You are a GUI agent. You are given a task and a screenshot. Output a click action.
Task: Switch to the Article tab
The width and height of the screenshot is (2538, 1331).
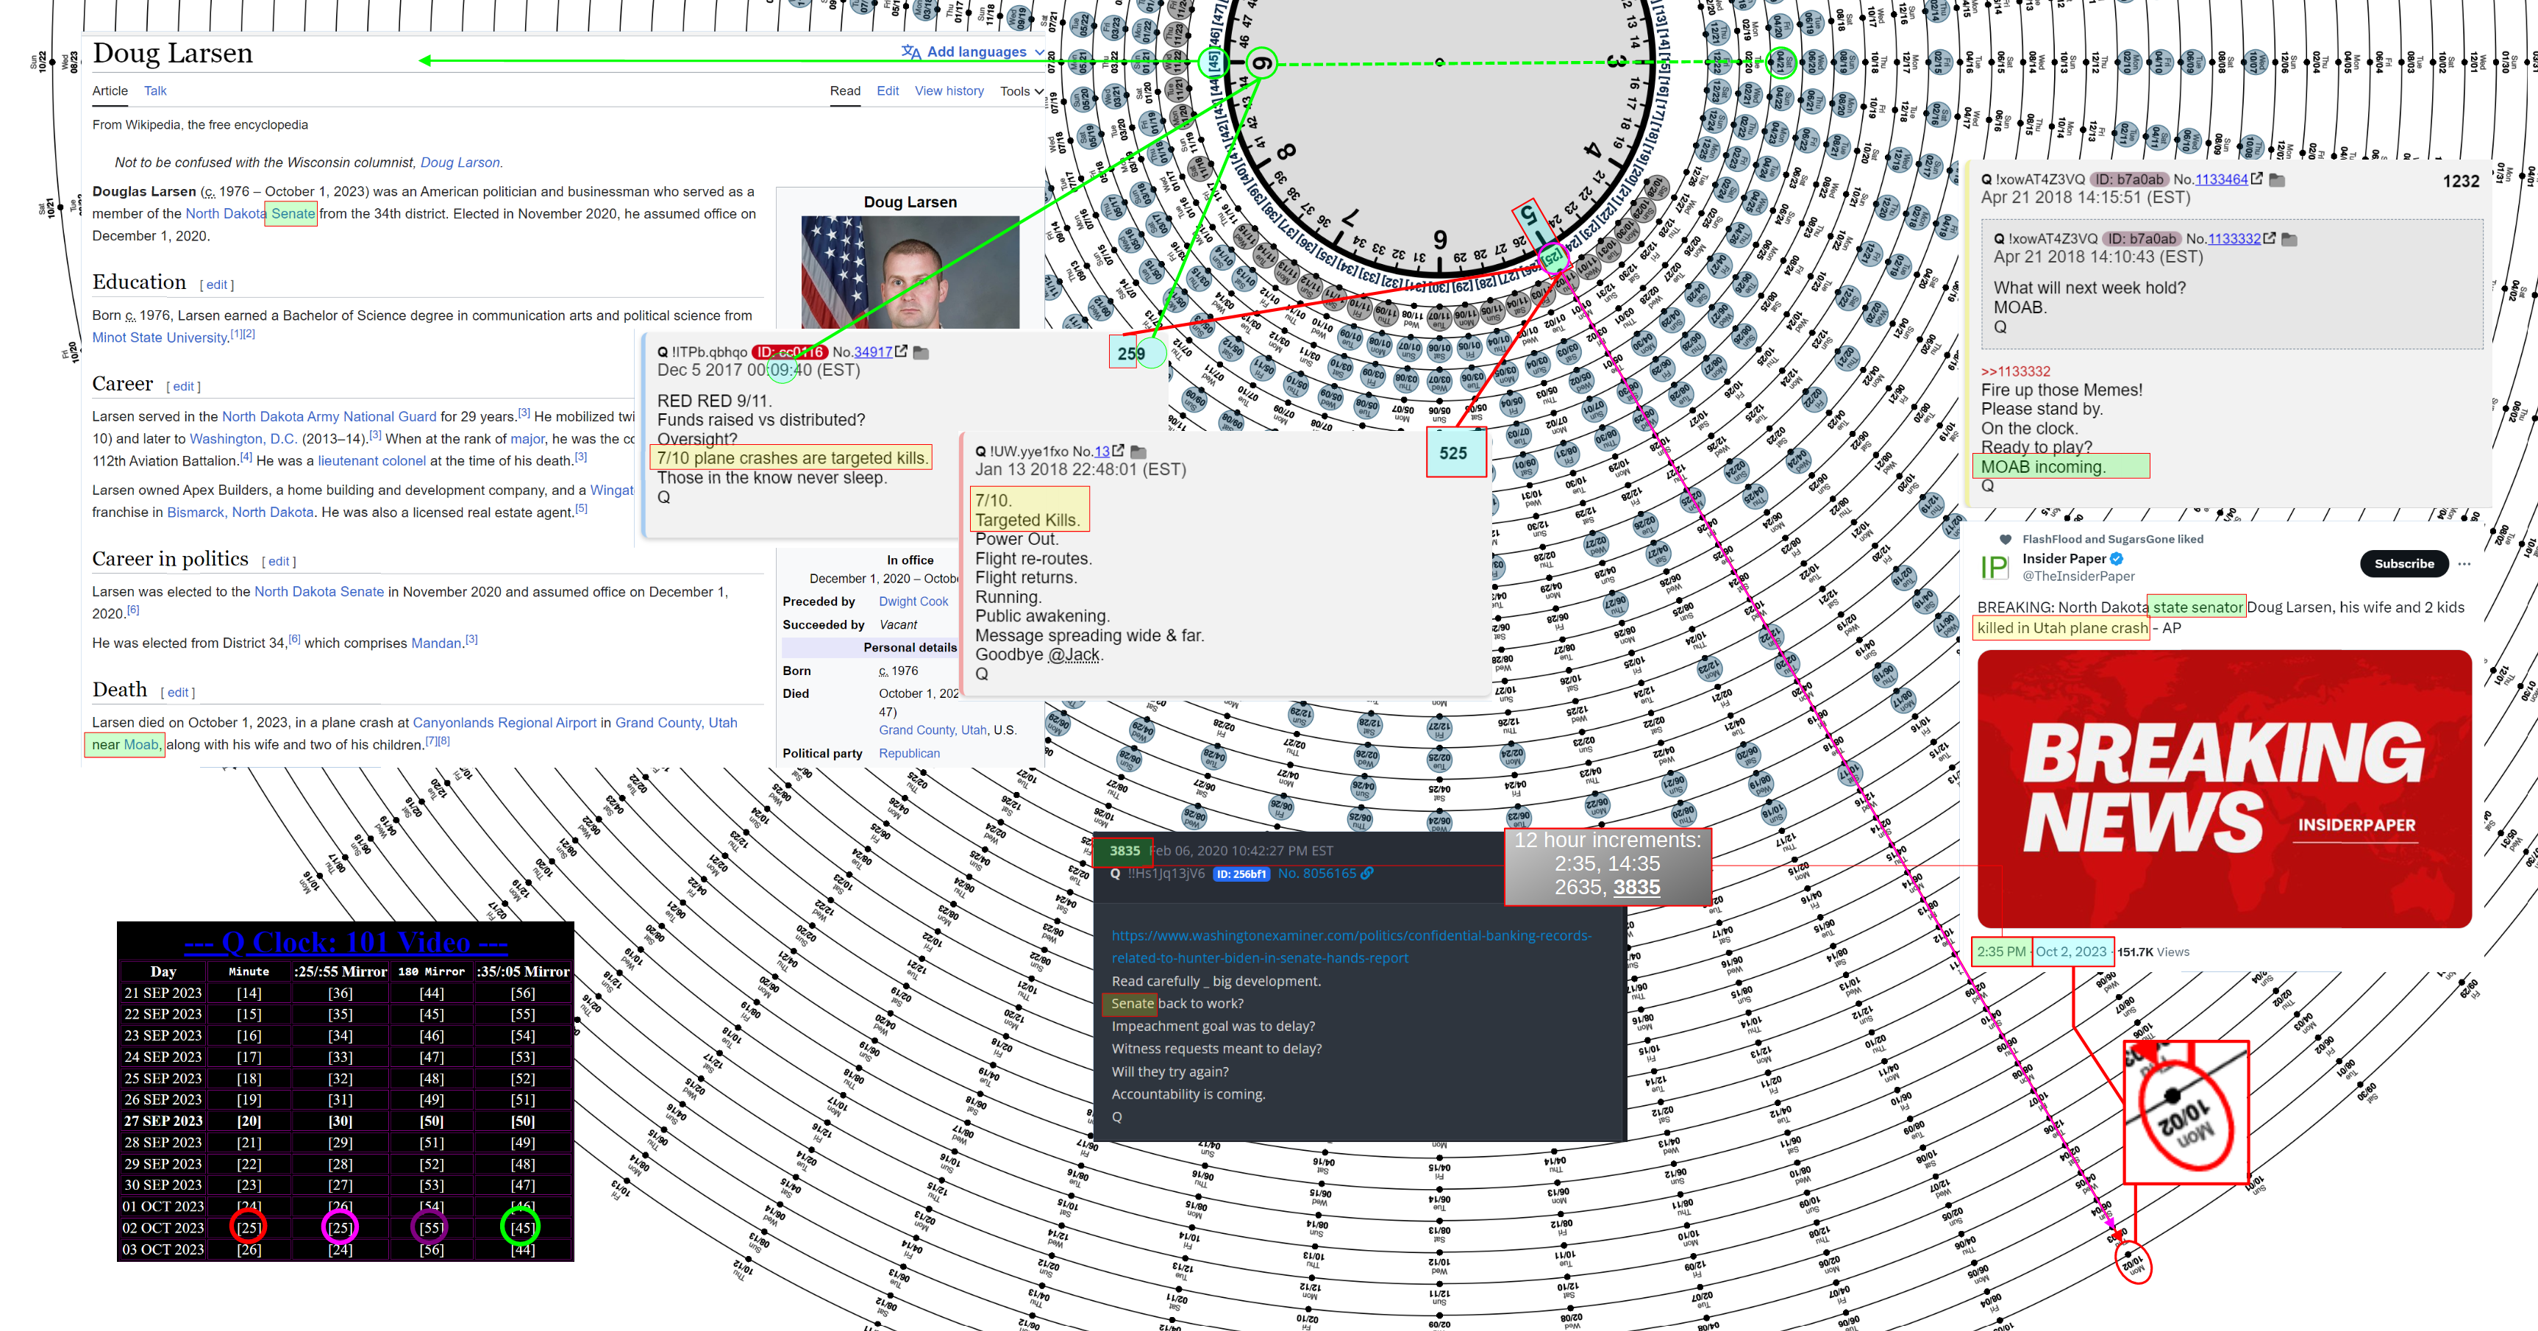tap(110, 90)
